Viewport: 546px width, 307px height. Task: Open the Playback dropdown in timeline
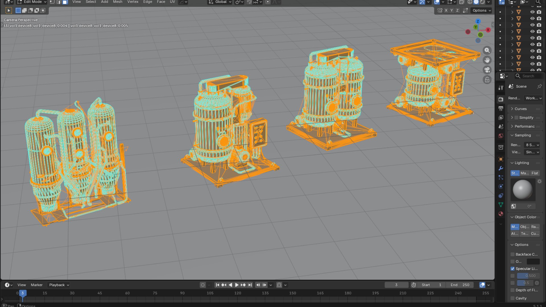click(59, 285)
